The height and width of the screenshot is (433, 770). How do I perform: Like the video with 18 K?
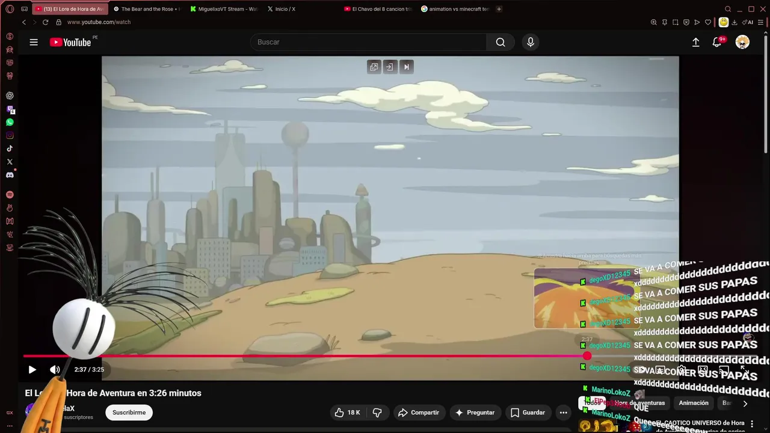pos(348,413)
